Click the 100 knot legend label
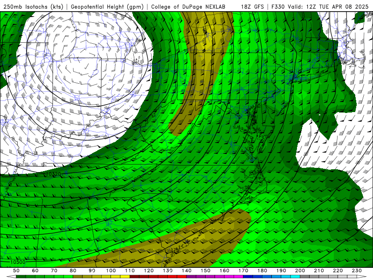 pyautogui.click(x=111, y=271)
